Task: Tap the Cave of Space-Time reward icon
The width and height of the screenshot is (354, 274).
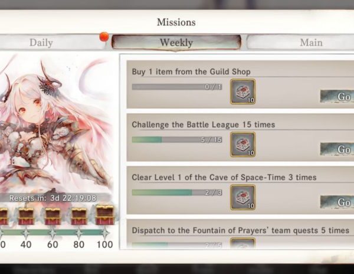Action: pos(242,197)
